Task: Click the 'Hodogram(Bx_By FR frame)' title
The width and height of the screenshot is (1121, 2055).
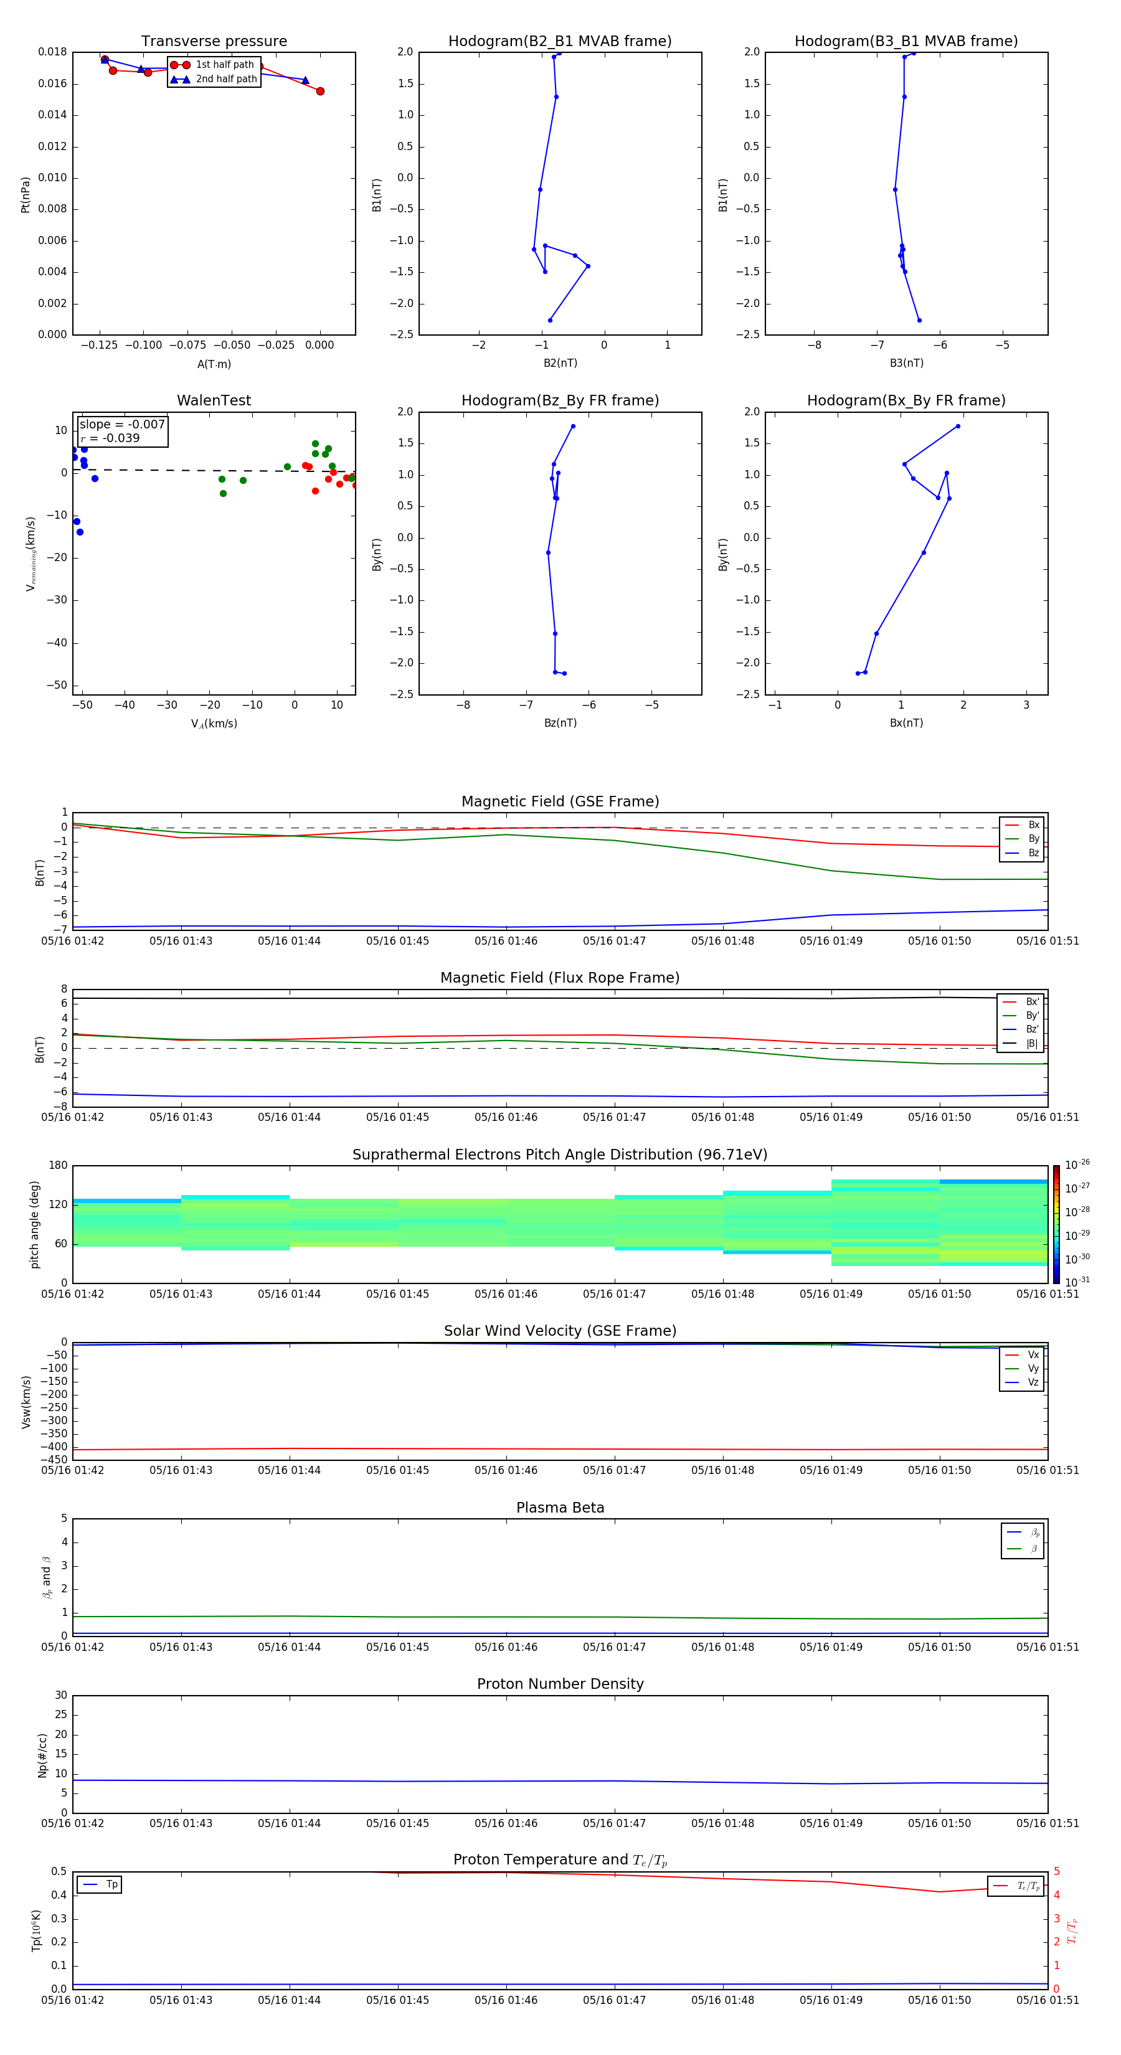Action: (906, 400)
